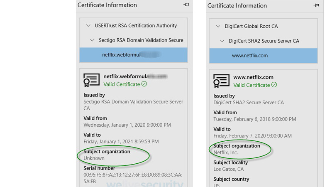Image resolution: width=332 pixels, height=187 pixels.
Task: Select USERTrust RSA Certification Authority in tree
Action: 136,26
